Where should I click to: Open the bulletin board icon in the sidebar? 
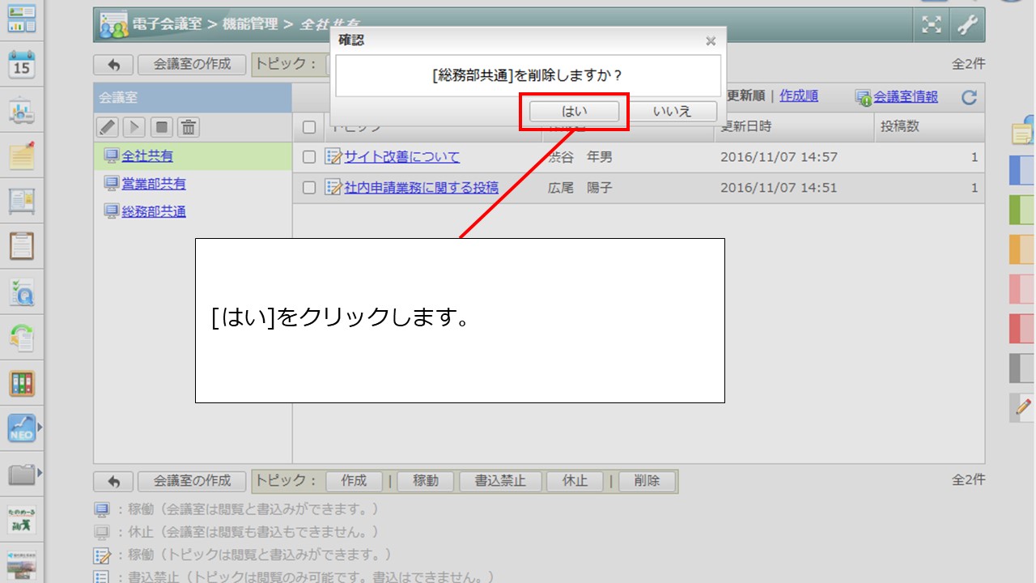click(22, 199)
